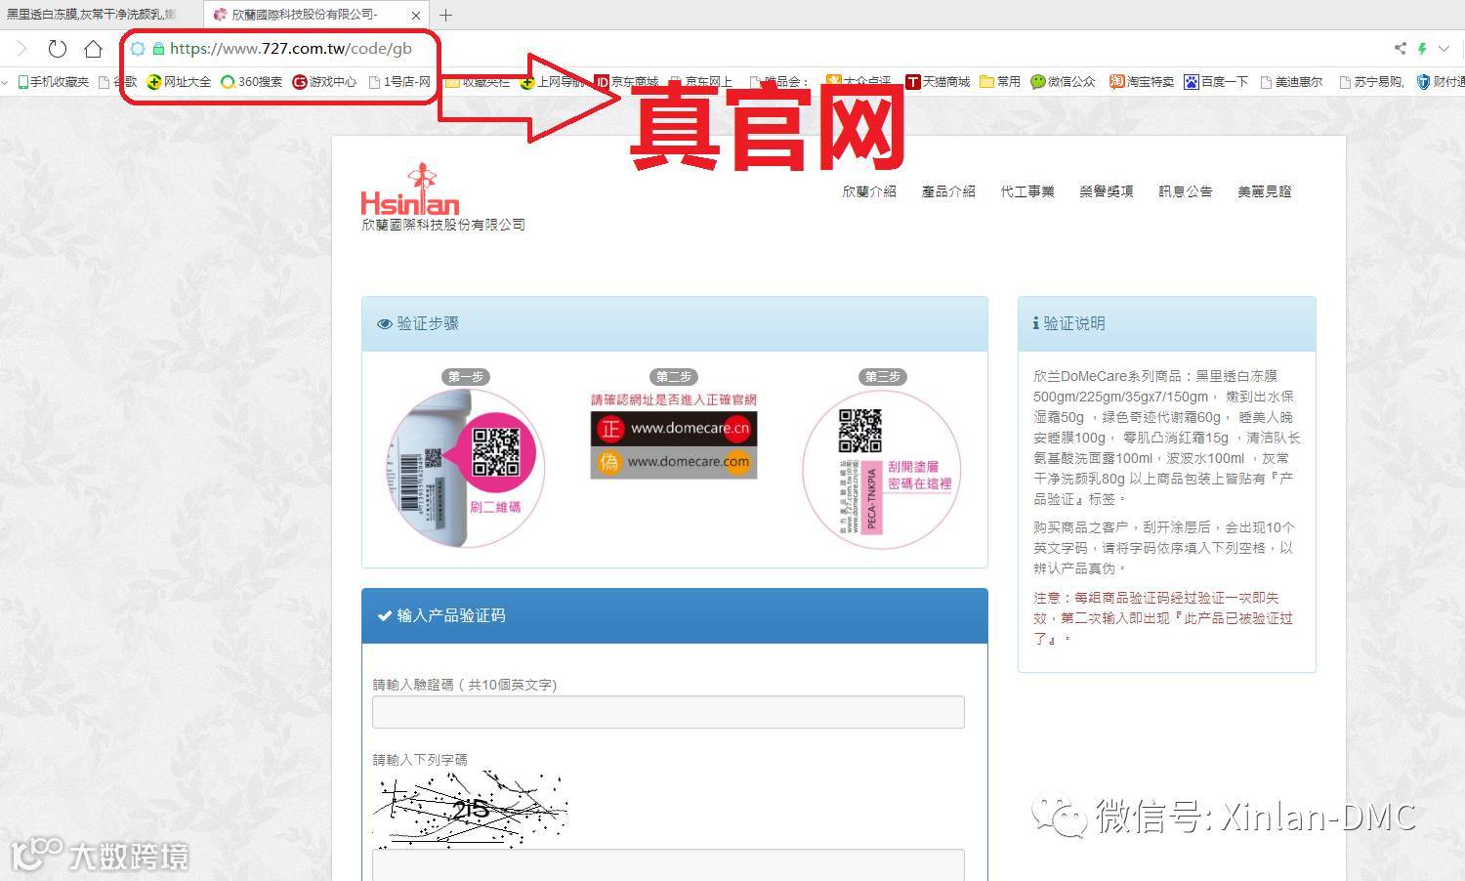
Task: Click the 請輸入下列字碼 label
Action: pos(420,760)
